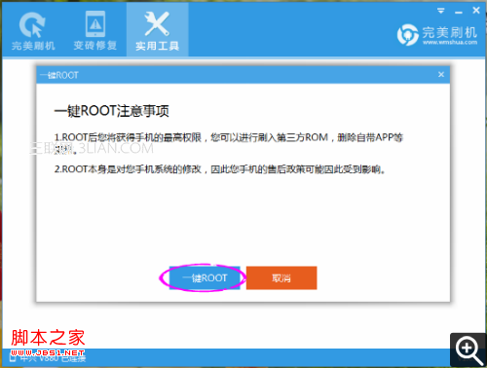Click the device icon in status bar

[13, 358]
